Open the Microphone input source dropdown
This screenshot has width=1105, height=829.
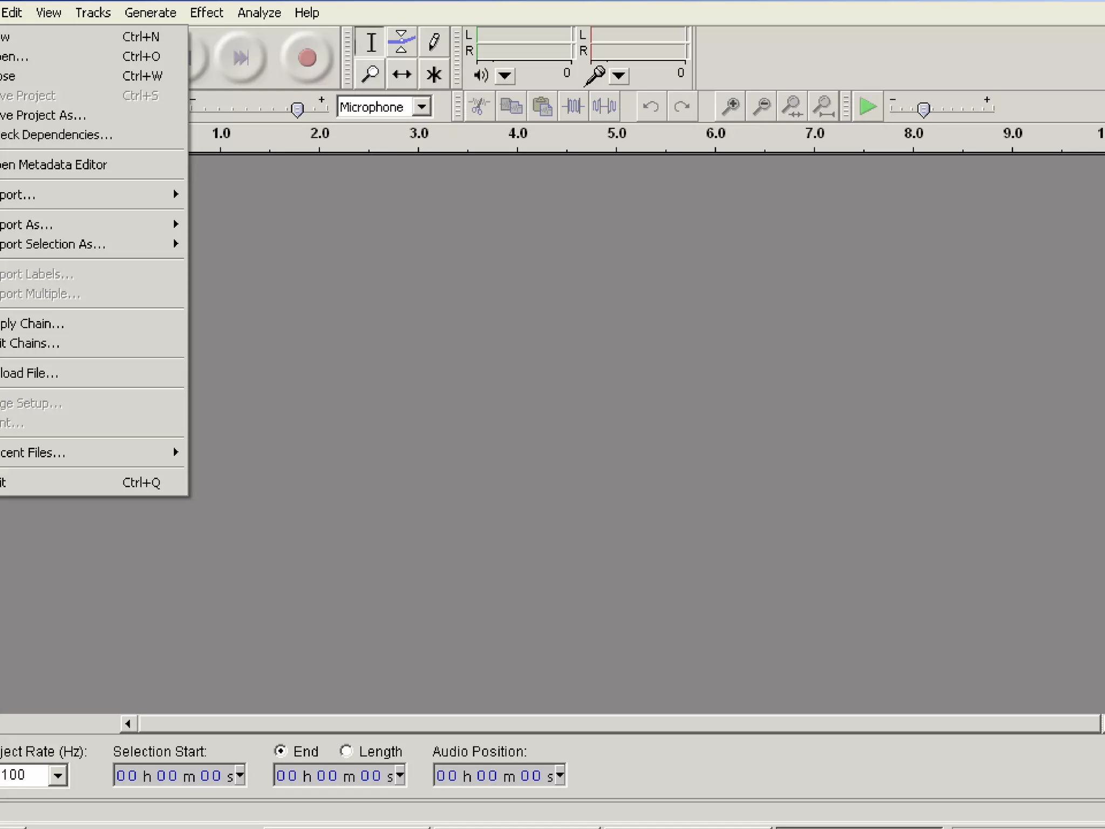[421, 106]
